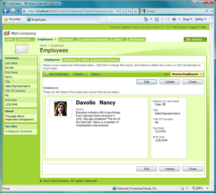216x193 pixels.
Task: Open the Review Employees view selector
Action: tap(187, 74)
